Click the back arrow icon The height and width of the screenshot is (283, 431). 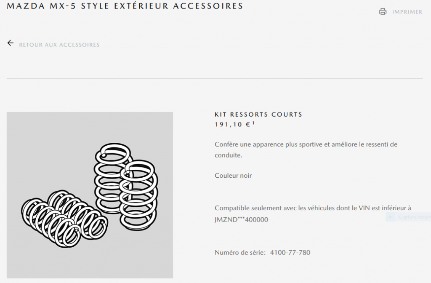click(x=11, y=43)
